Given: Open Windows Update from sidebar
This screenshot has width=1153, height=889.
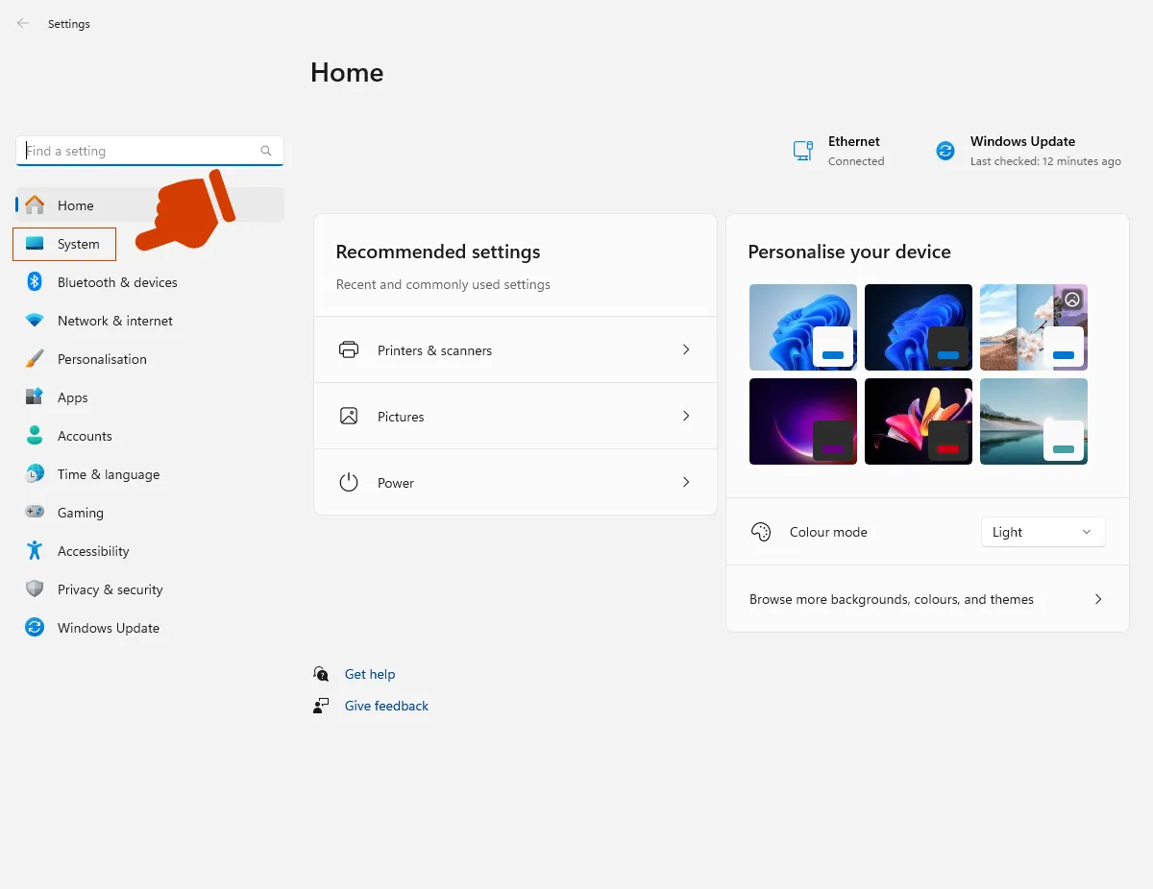Looking at the screenshot, I should pyautogui.click(x=150, y=627).
